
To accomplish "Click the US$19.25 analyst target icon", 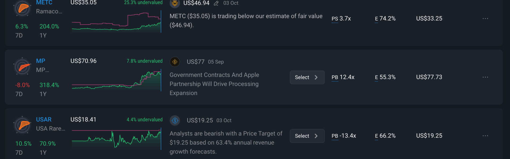I will (175, 121).
